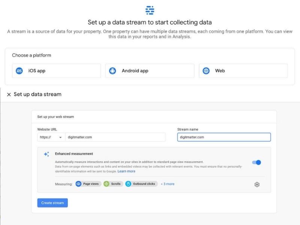Viewport: 300px width, 225px height.
Task: Click the Outbound clicks mouse icon
Action: 128,184
